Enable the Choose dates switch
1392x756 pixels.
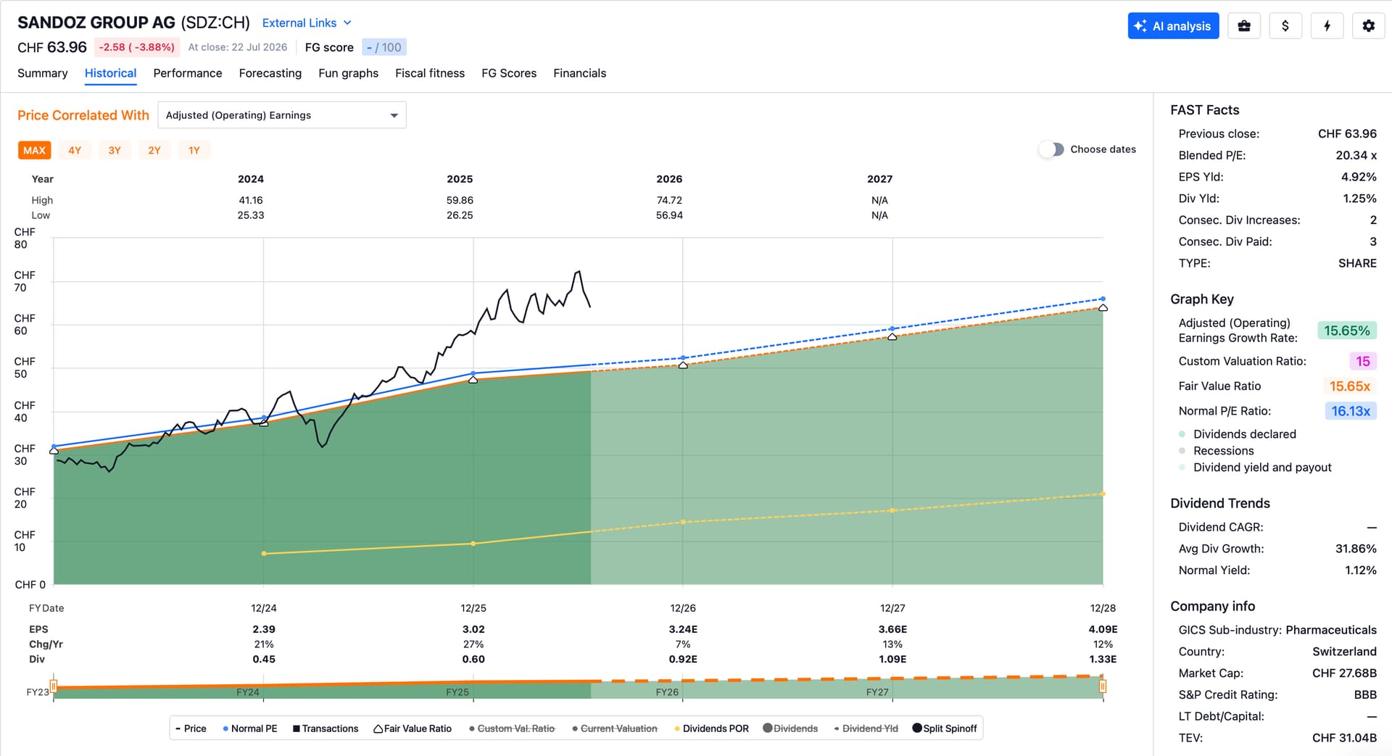click(1051, 149)
